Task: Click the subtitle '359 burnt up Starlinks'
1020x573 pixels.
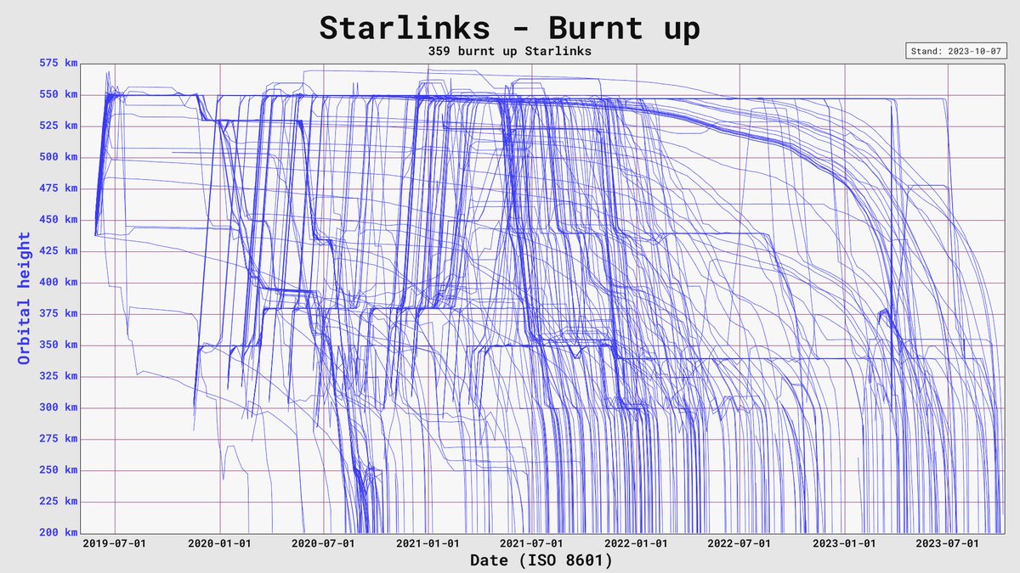Action: pos(510,52)
